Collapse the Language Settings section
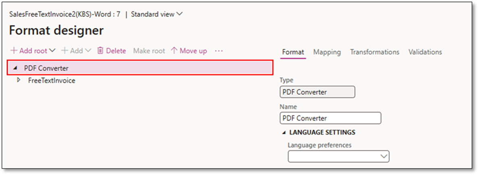This screenshot has width=479, height=175. pyautogui.click(x=284, y=132)
